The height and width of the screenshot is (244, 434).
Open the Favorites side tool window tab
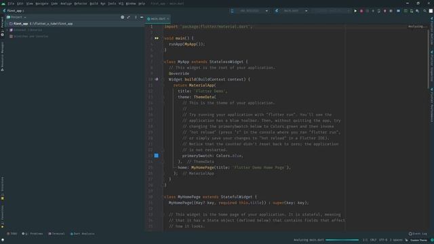[x=3, y=216]
